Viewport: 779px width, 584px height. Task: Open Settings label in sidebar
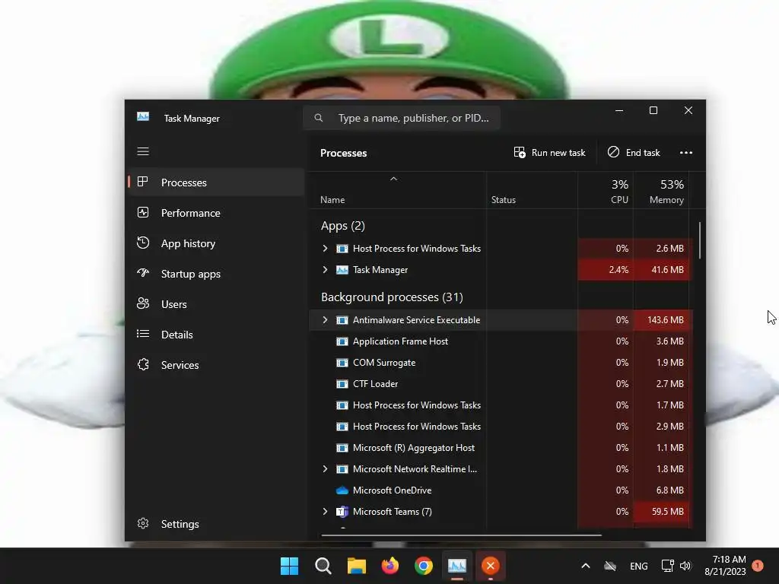click(x=180, y=524)
